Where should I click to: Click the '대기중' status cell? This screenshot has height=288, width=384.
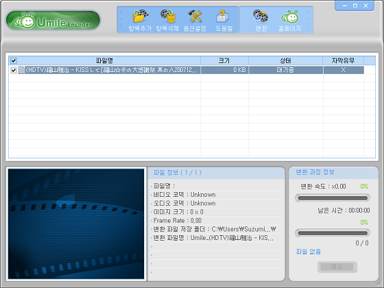click(286, 70)
